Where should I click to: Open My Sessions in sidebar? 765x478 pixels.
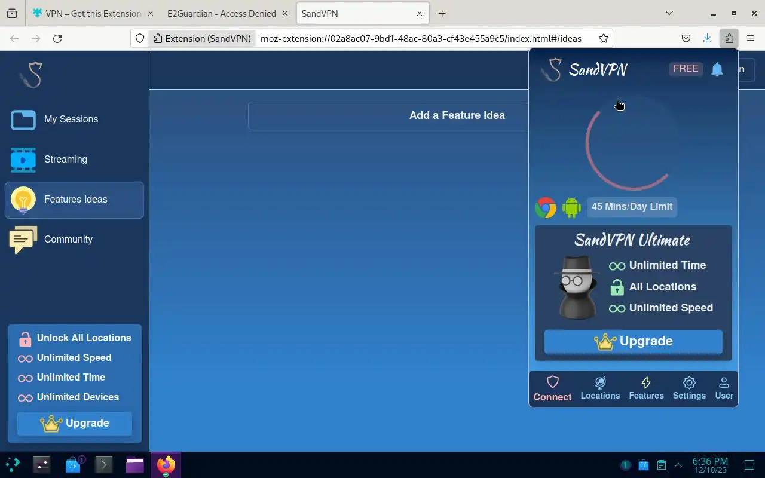click(74, 119)
